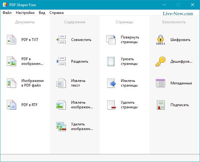Viewport: 200px width, 162px height.
Task: Click the Безопасность column heading
Action: click(x=174, y=22)
